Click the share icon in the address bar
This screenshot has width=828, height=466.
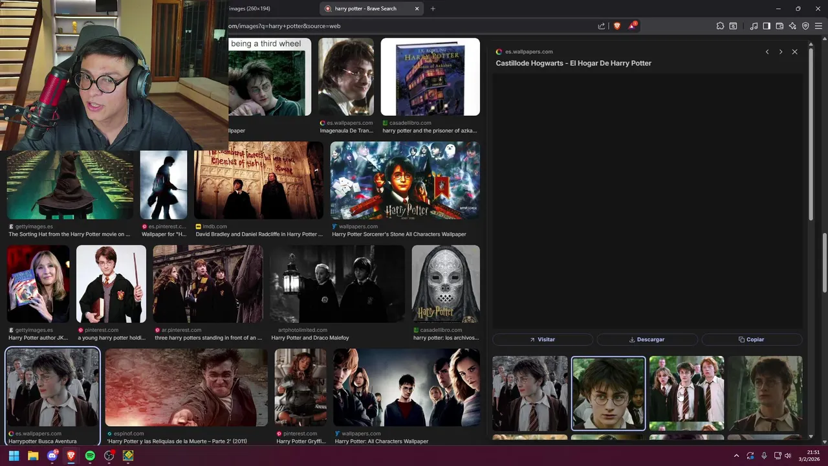point(602,26)
